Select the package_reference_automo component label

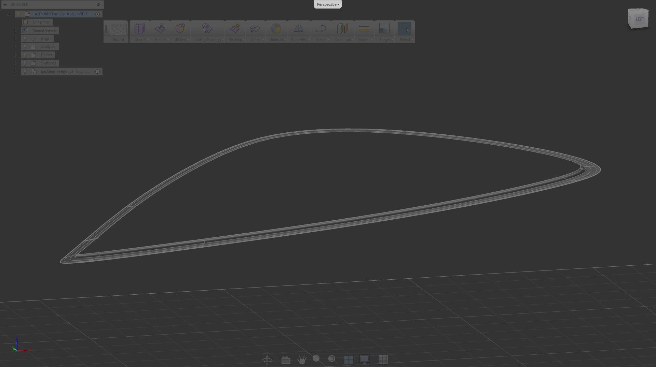coord(65,71)
